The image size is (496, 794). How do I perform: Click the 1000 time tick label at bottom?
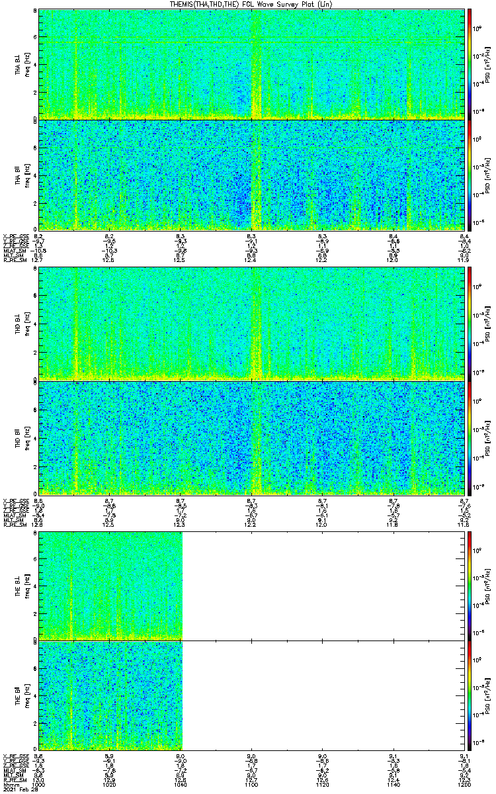[x=39, y=784]
